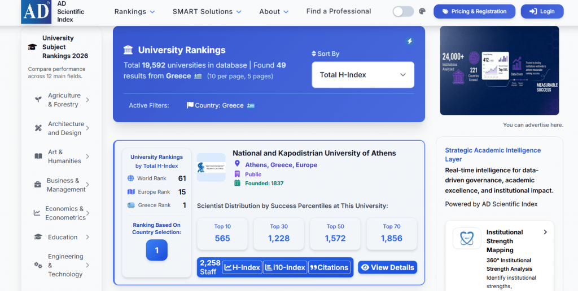Click the globe icon next to World Rank
This screenshot has width=578, height=291.
tap(131, 178)
